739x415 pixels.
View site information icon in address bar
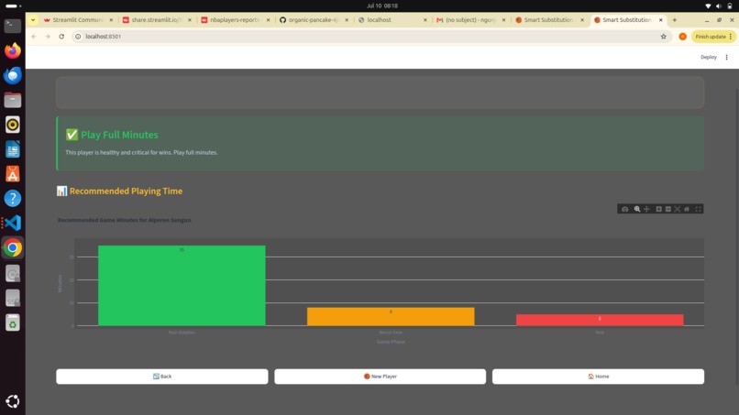[78, 37]
